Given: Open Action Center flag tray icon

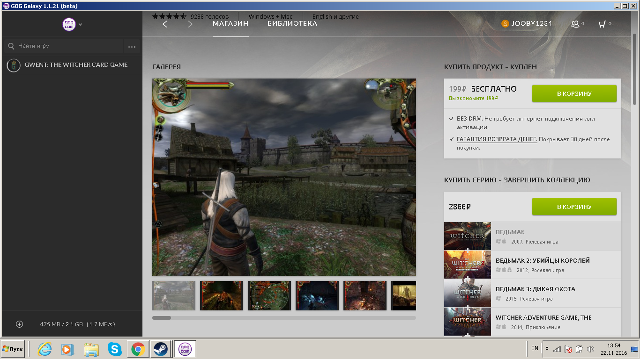Looking at the screenshot, I should tap(568, 349).
